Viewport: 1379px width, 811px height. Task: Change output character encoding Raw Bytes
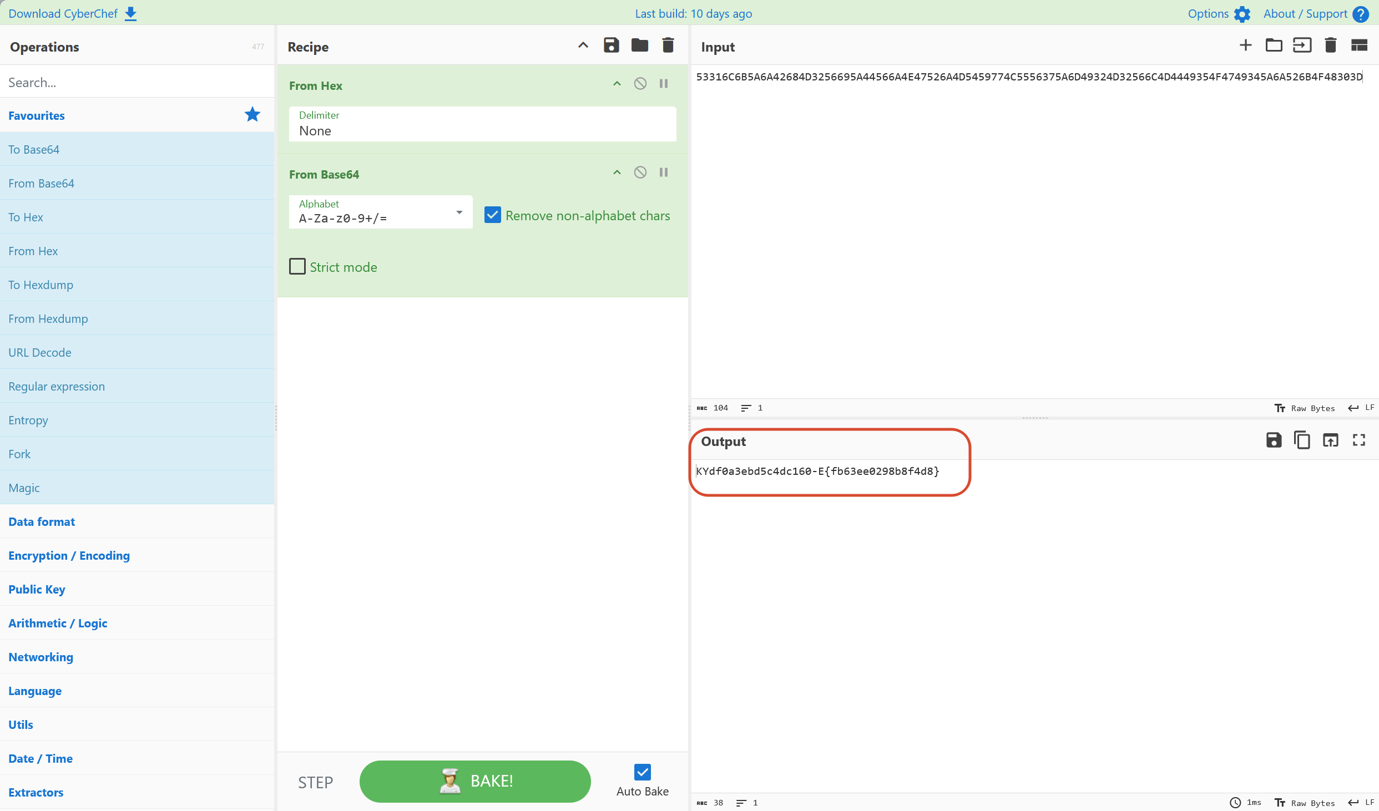(x=1305, y=803)
